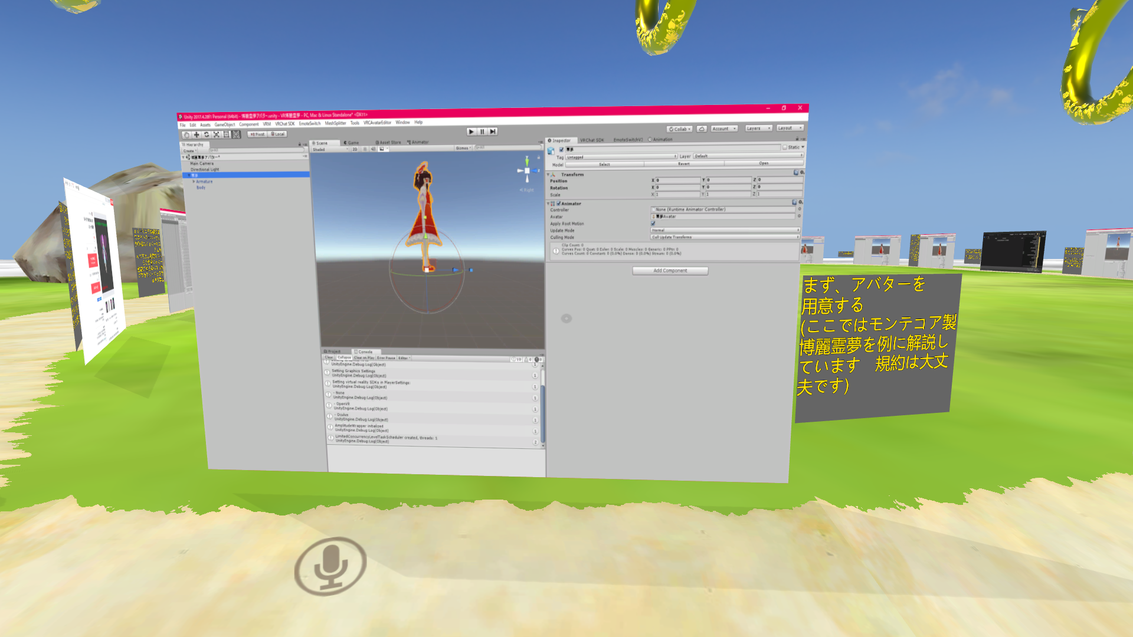Expand the Armature tree item
The height and width of the screenshot is (637, 1133).
tap(194, 182)
